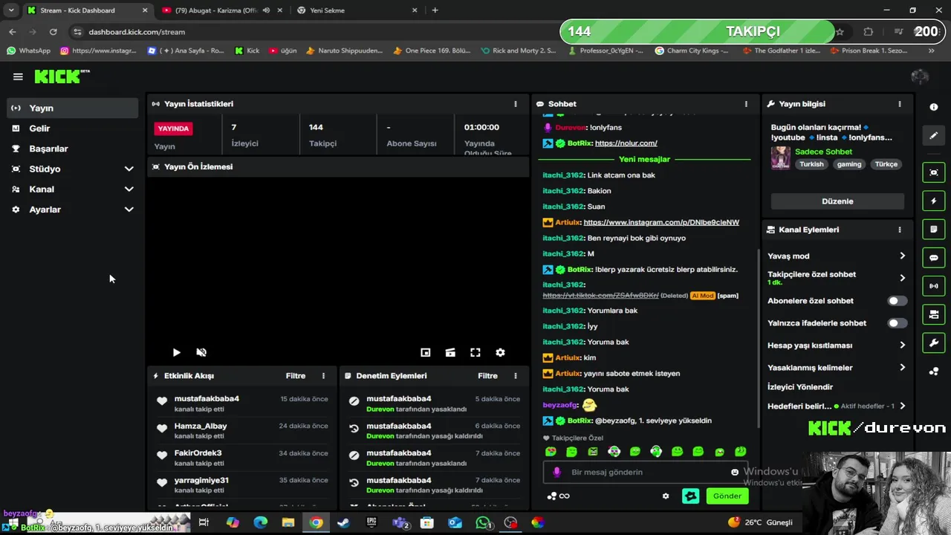
Task: Open the Kick bookmark in bookmarks bar
Action: coord(247,51)
